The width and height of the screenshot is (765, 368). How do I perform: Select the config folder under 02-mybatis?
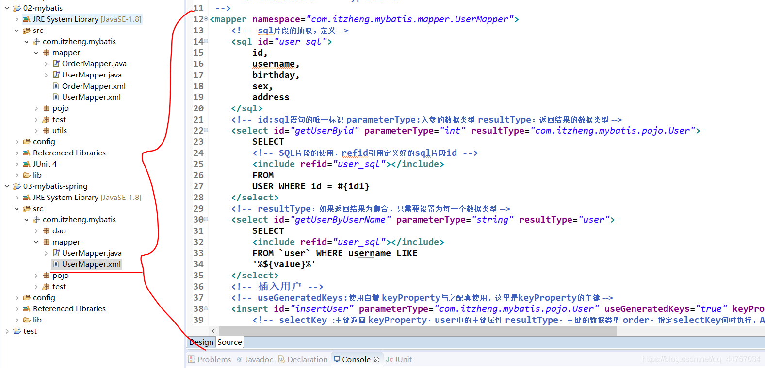tap(44, 142)
